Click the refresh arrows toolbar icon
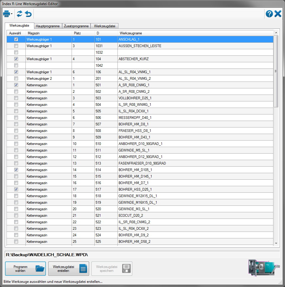The height and width of the screenshot is (287, 285). coord(20,14)
